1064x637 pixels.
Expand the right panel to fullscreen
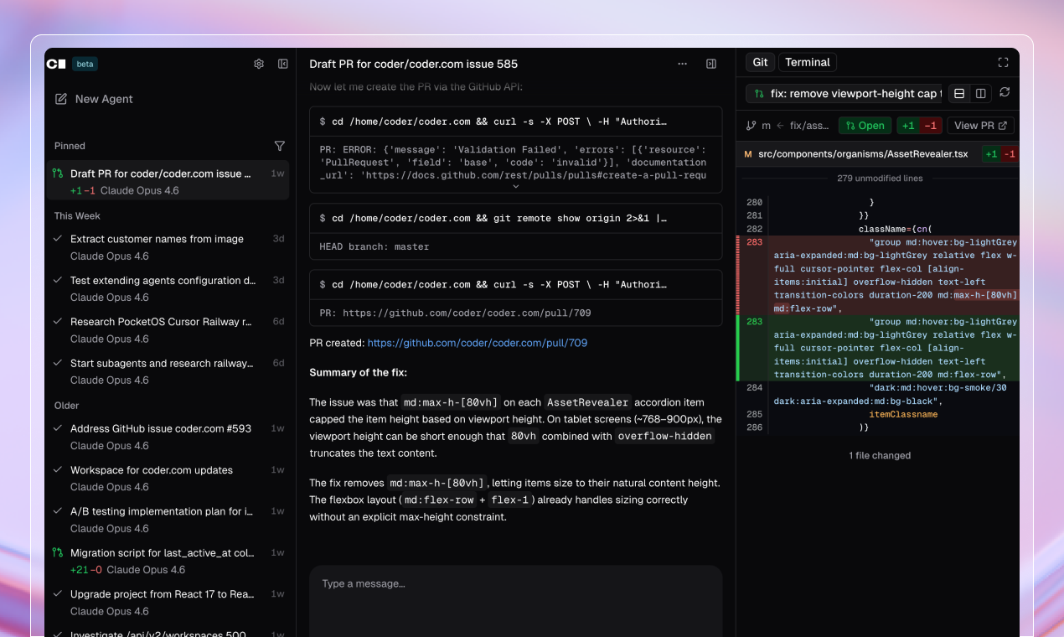click(1004, 62)
